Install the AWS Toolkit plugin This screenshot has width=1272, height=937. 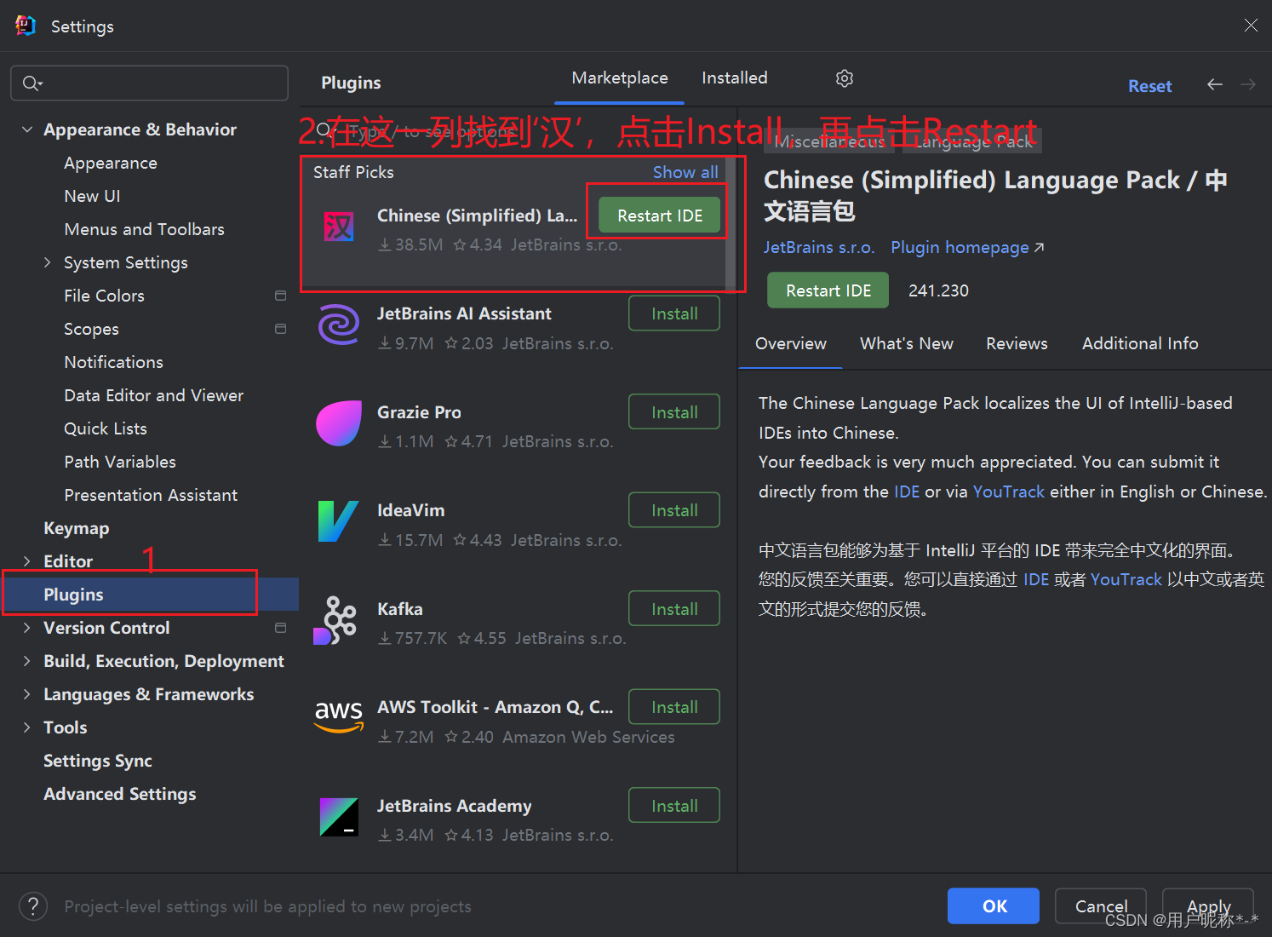click(674, 707)
